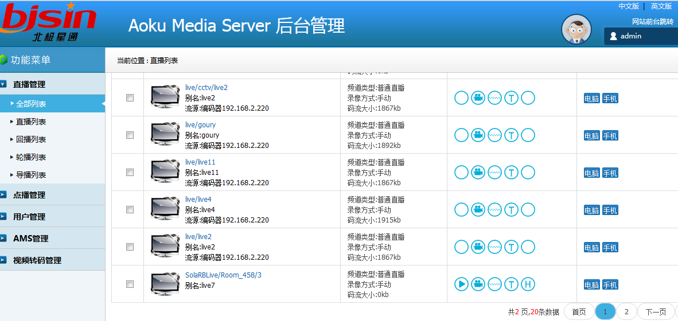Select the live11 row checkbox
The height and width of the screenshot is (328, 678).
point(130,173)
